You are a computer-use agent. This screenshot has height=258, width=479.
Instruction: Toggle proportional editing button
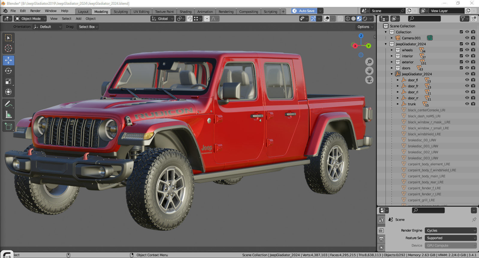click(x=207, y=19)
